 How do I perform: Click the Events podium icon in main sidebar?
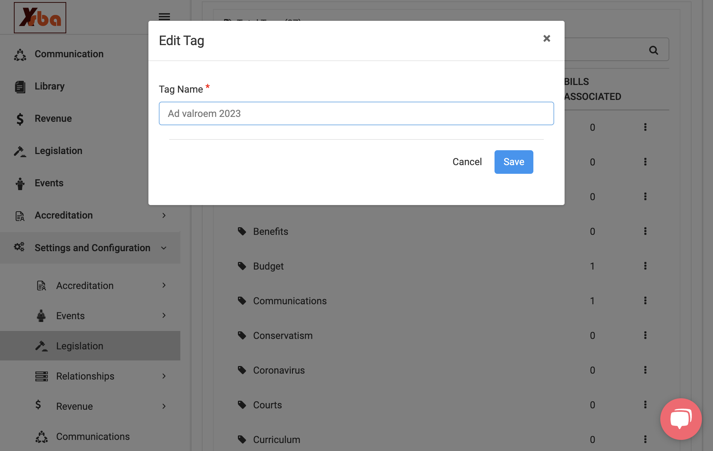pos(20,184)
